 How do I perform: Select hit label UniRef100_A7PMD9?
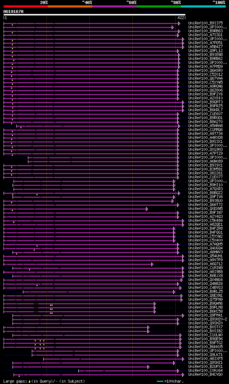(205, 67)
